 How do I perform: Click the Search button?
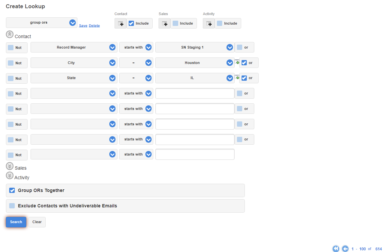[16, 222]
